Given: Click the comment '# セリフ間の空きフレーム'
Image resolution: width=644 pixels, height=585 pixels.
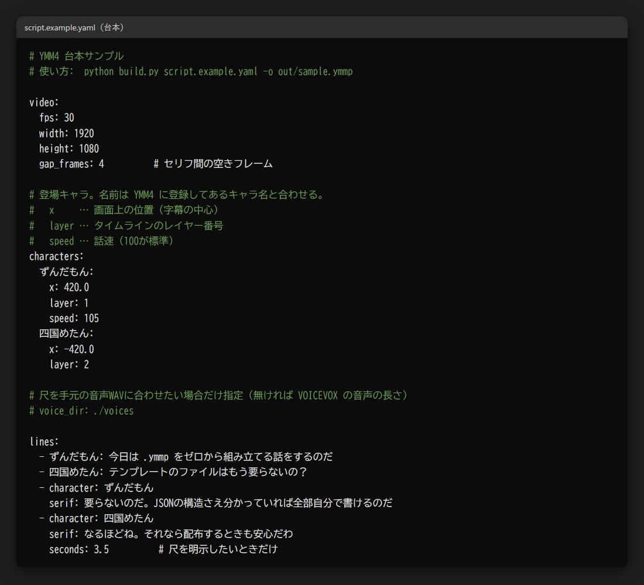Looking at the screenshot, I should point(213,164).
